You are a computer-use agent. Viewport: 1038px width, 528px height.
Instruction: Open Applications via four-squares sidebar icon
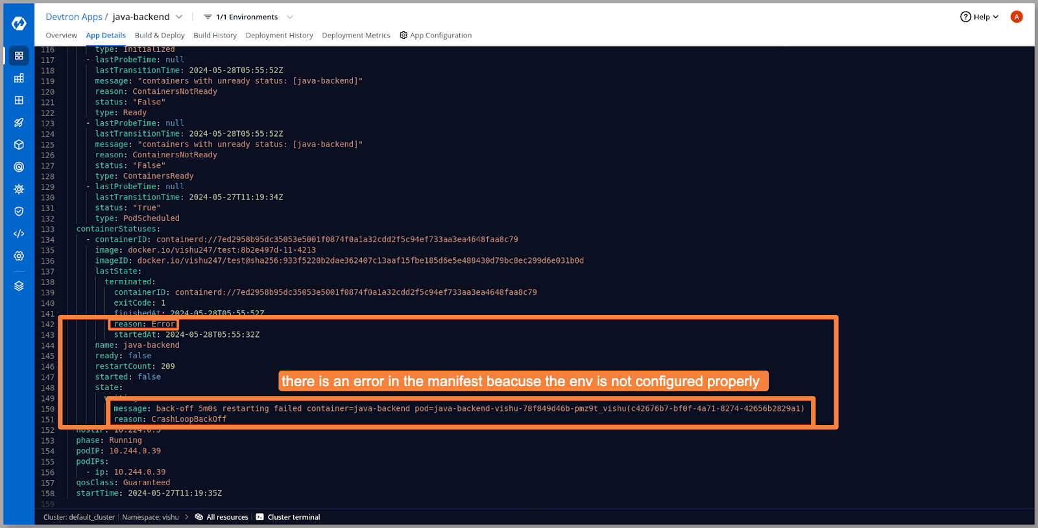[19, 56]
